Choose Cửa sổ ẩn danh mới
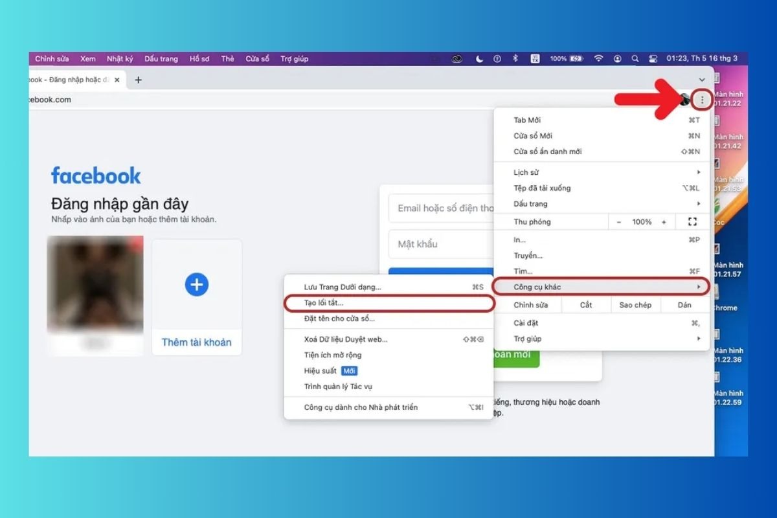Image resolution: width=777 pixels, height=518 pixels. point(602,152)
